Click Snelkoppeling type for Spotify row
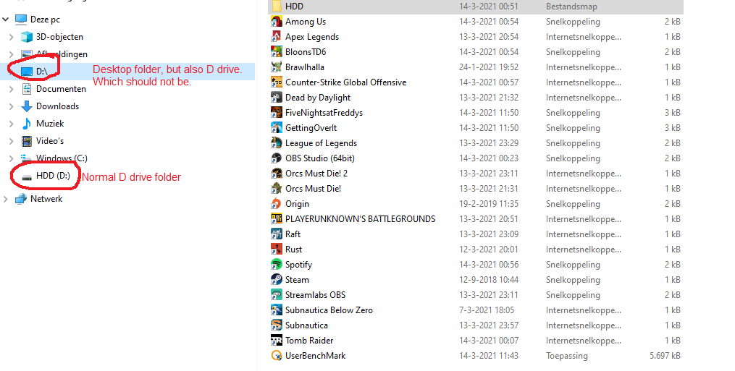Image resolution: width=735 pixels, height=371 pixels. 573,265
